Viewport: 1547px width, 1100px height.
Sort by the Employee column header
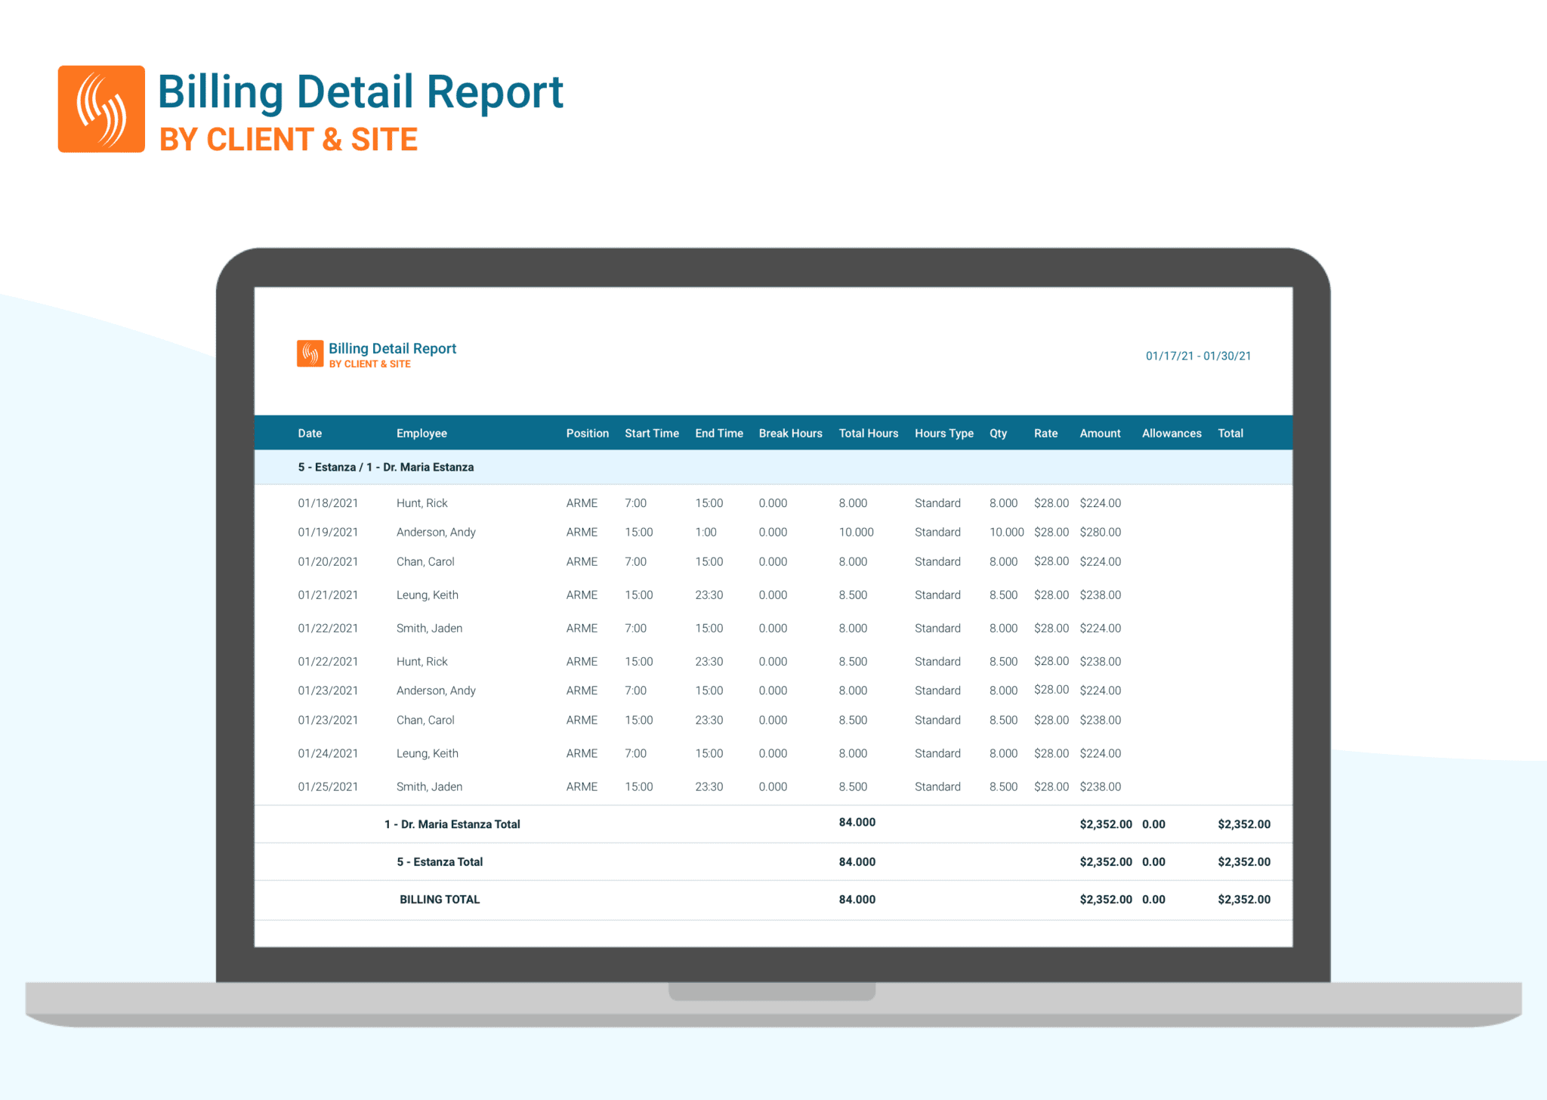click(x=421, y=433)
